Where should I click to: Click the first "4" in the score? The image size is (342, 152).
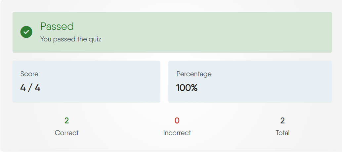23,88
